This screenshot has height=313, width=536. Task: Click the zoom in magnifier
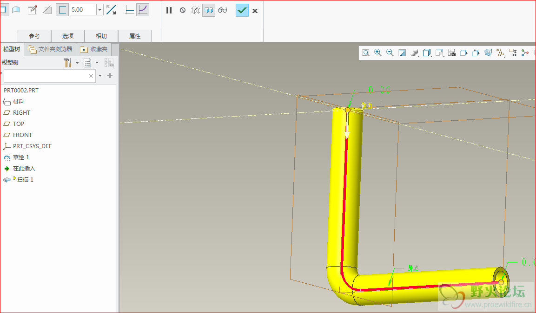pos(377,53)
